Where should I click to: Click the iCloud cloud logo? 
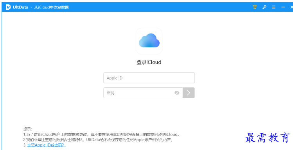[149, 41]
